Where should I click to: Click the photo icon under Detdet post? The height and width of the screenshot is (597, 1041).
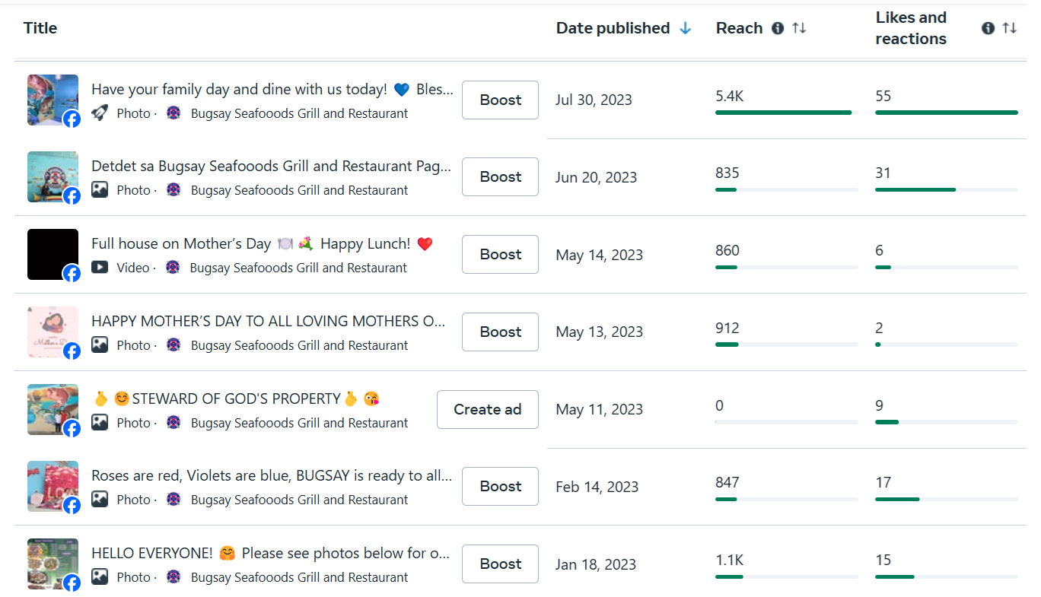point(100,190)
